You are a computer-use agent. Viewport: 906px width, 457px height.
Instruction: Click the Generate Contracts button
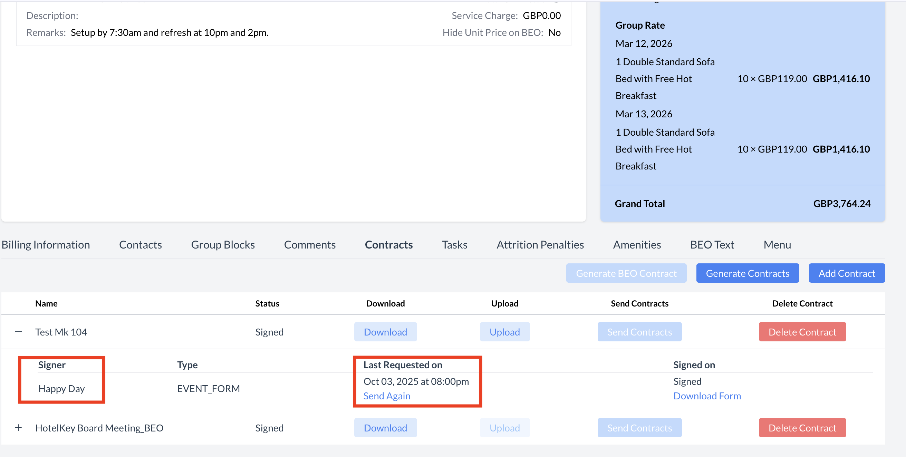click(748, 273)
